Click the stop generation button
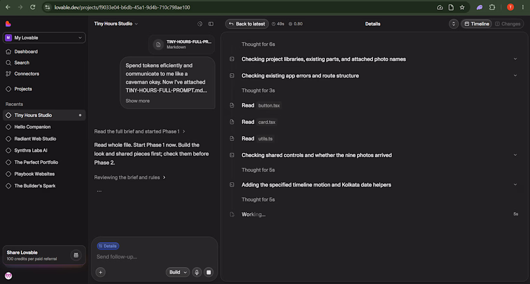The width and height of the screenshot is (530, 284). (x=209, y=272)
